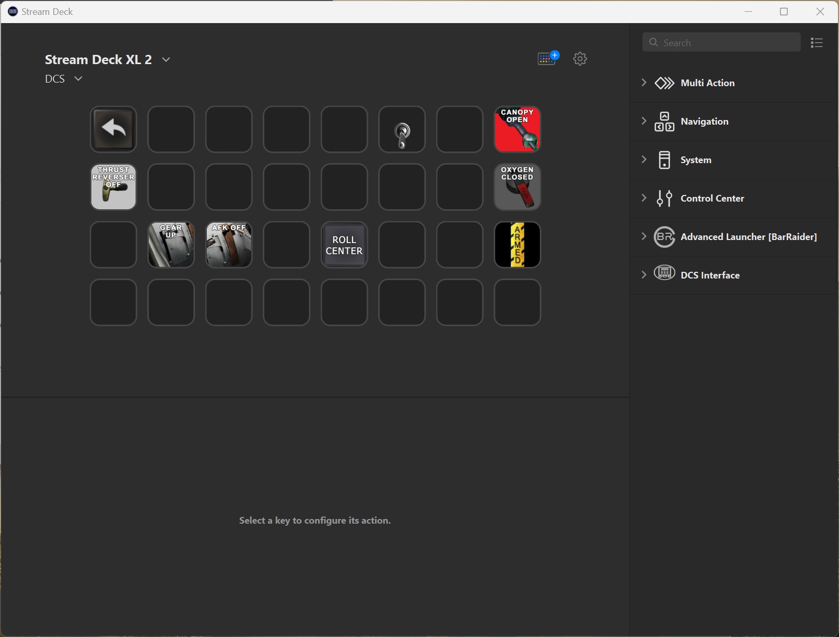Expand the System actions category
The height and width of the screenshot is (637, 839).
click(695, 160)
